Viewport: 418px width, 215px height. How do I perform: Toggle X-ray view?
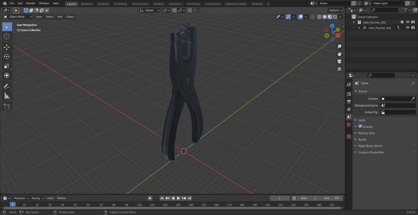[x=312, y=17]
